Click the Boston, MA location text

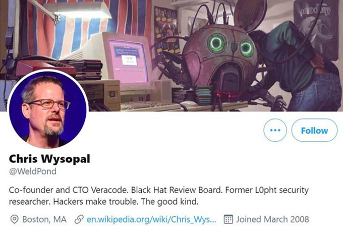pyautogui.click(x=44, y=219)
